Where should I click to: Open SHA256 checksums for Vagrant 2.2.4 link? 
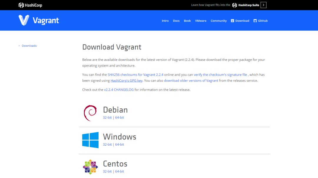pyautogui.click(x=135, y=75)
